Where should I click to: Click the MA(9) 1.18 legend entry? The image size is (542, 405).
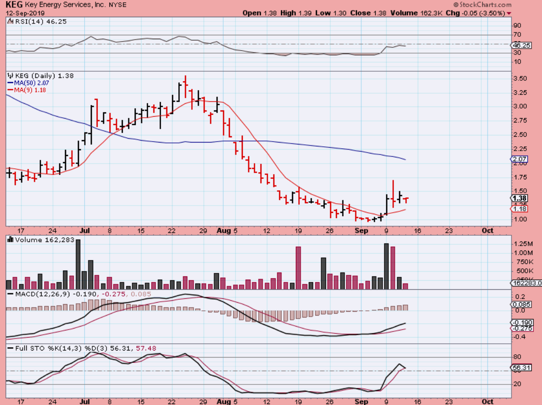click(27, 90)
